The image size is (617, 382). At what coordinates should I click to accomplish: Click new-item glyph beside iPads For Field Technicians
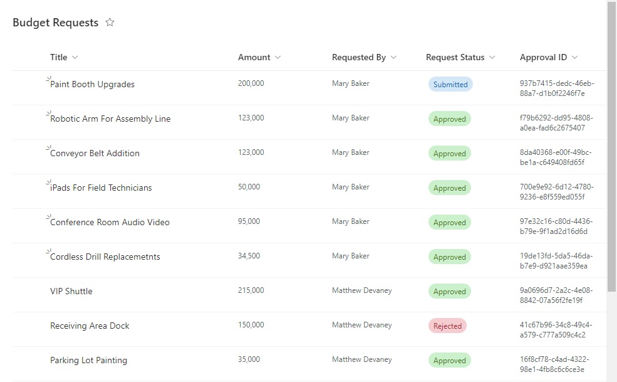[49, 183]
